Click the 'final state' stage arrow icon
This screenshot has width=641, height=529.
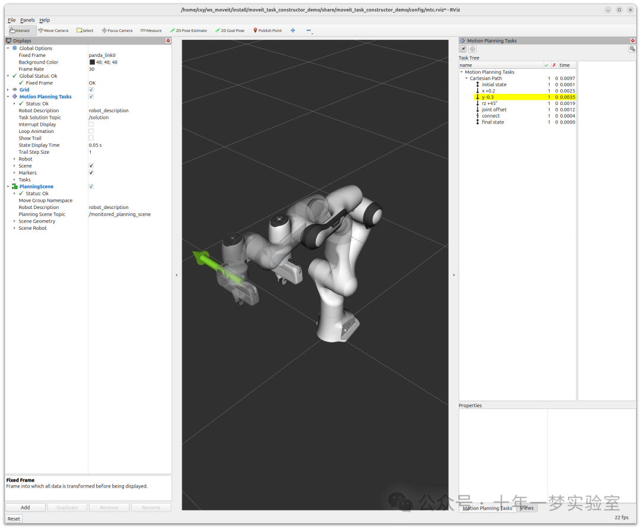point(477,122)
